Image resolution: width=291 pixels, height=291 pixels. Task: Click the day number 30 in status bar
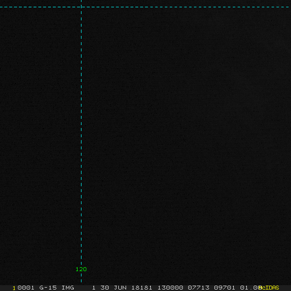tap(105, 288)
